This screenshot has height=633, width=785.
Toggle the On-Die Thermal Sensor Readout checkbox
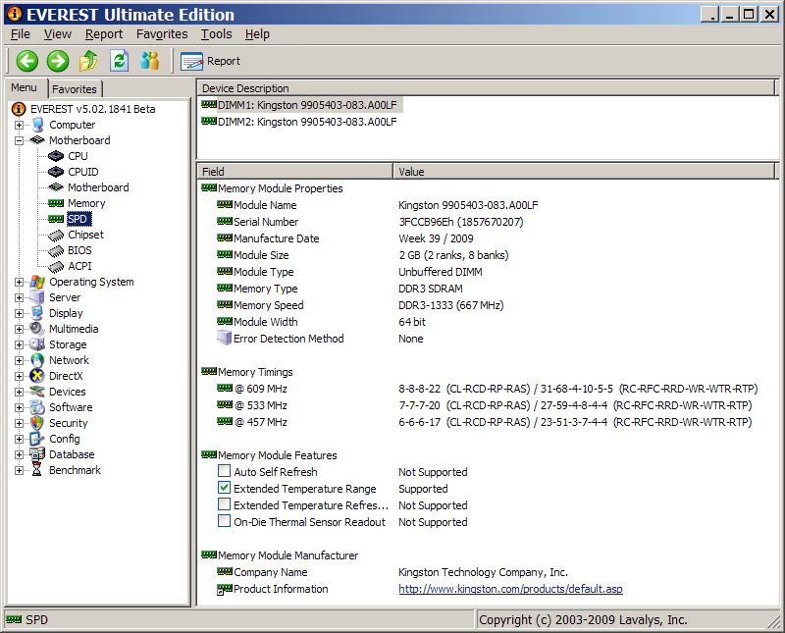225,521
